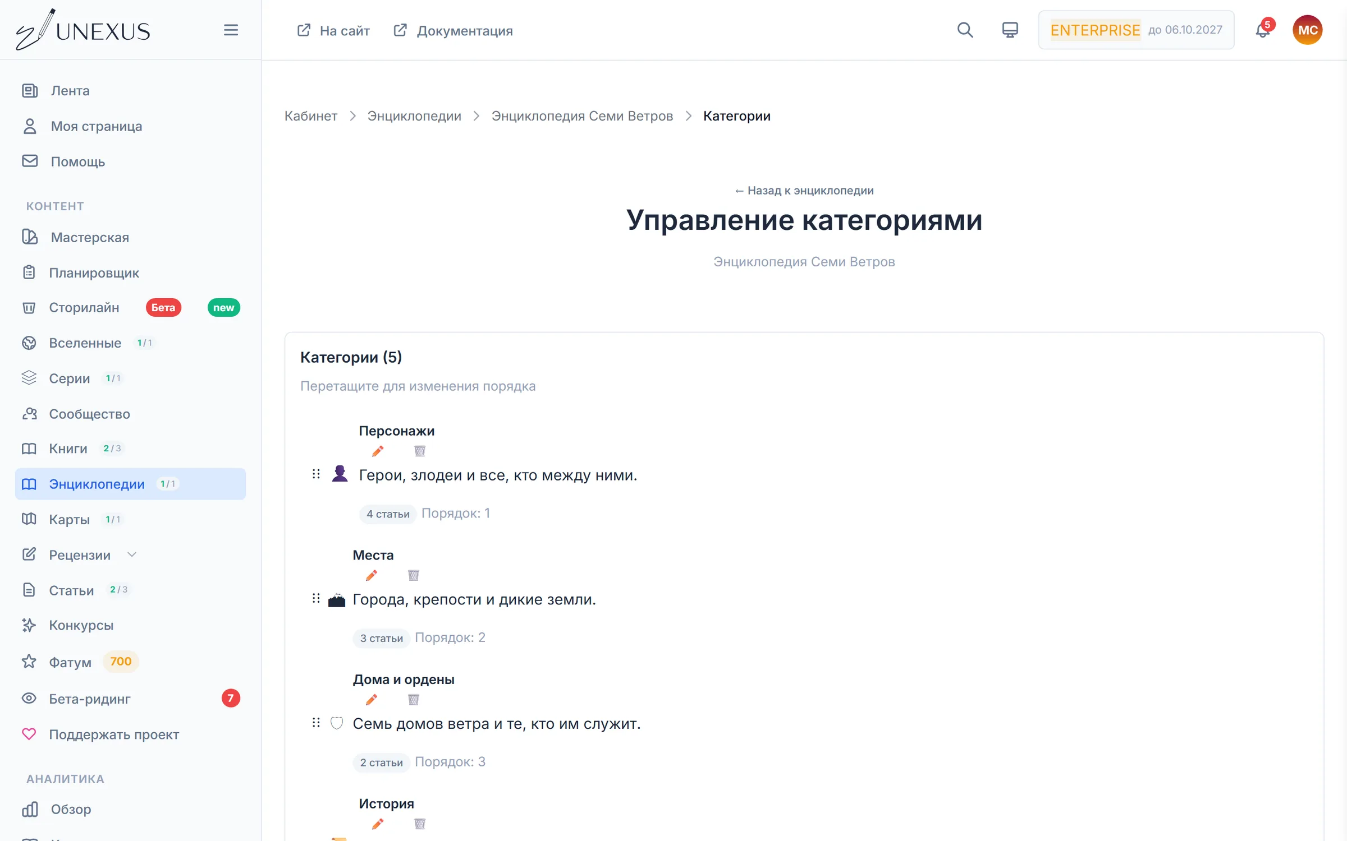Edit the Дома и ордены category pencil
1347x841 pixels.
point(371,700)
